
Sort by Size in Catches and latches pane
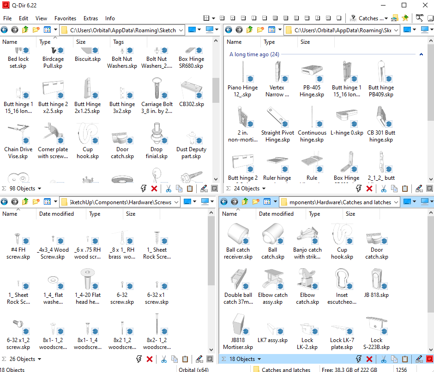pos(361,213)
